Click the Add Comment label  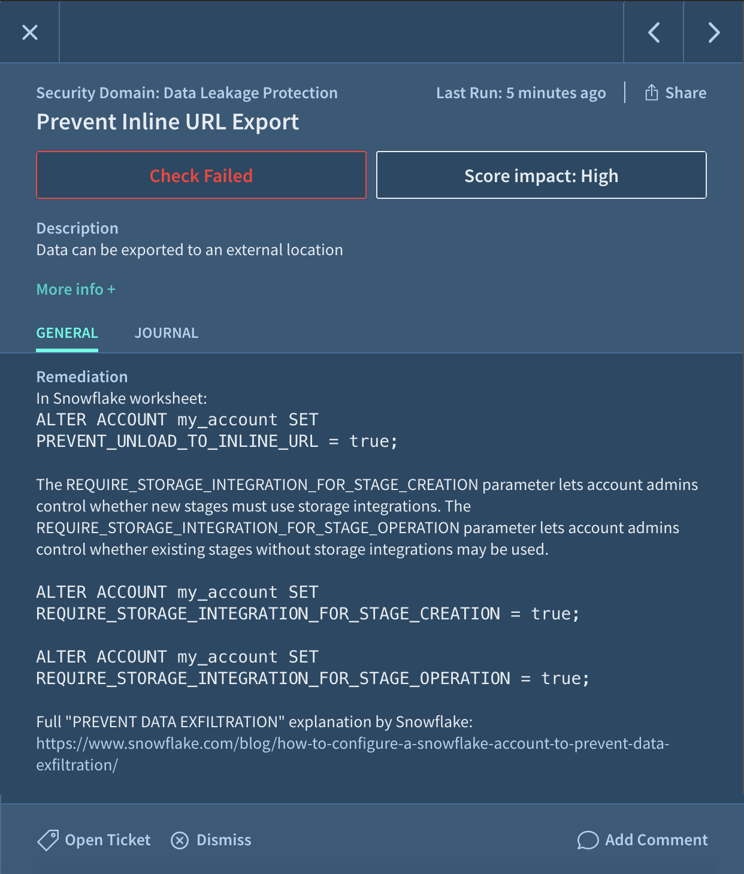657,840
